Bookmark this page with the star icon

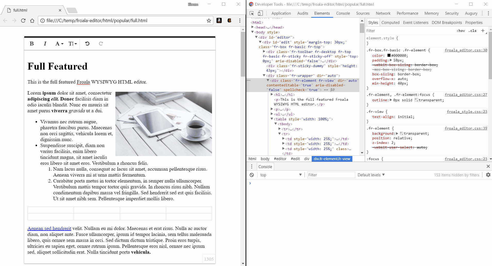209,21
